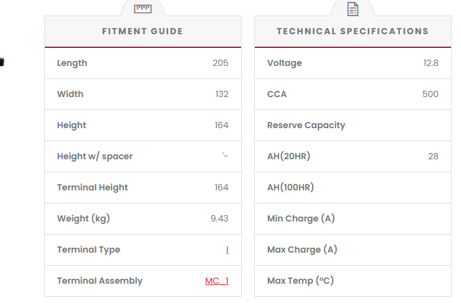Click the CCA value 500
This screenshot has height=303, width=461.
[430, 94]
